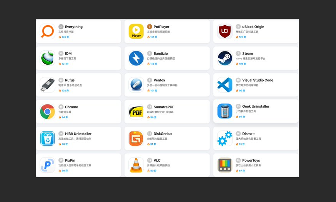This screenshot has width=336, height=202.
Task: Click the VLC traffic cone icon
Action: click(x=136, y=165)
